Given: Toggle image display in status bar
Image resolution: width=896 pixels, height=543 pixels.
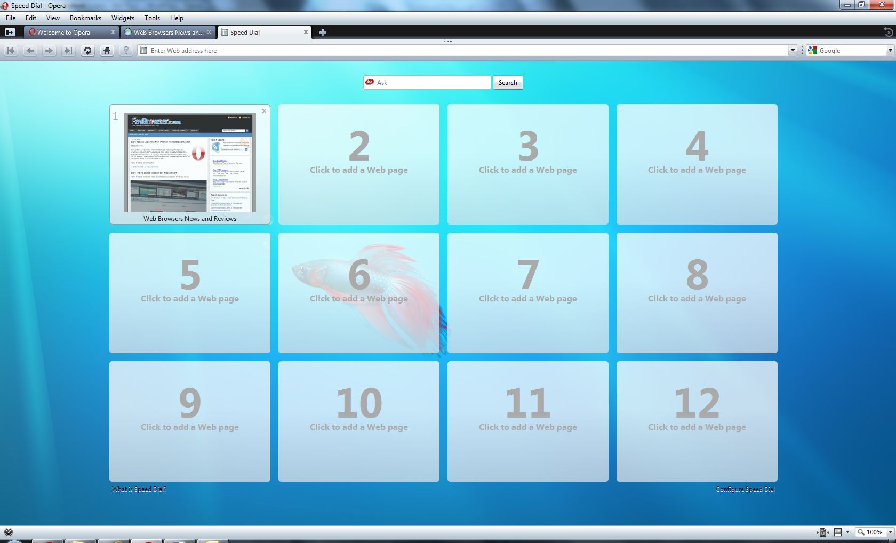Looking at the screenshot, I should click(x=838, y=532).
